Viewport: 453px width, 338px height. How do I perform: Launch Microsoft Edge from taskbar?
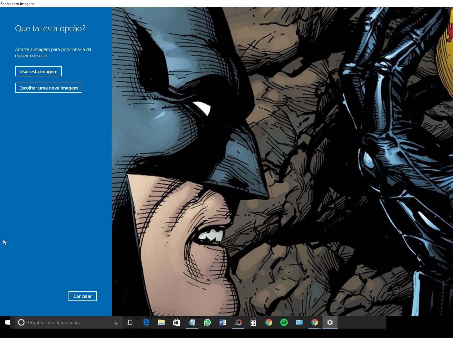(x=146, y=322)
